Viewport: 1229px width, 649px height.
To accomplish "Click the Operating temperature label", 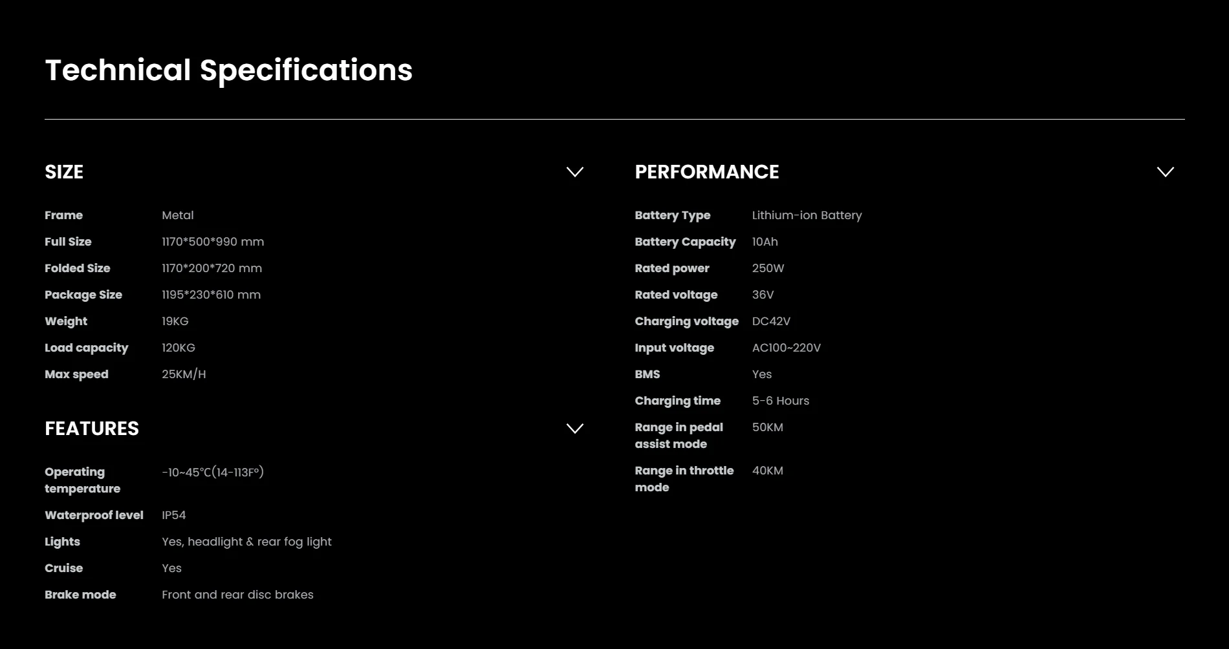I will (x=82, y=480).
